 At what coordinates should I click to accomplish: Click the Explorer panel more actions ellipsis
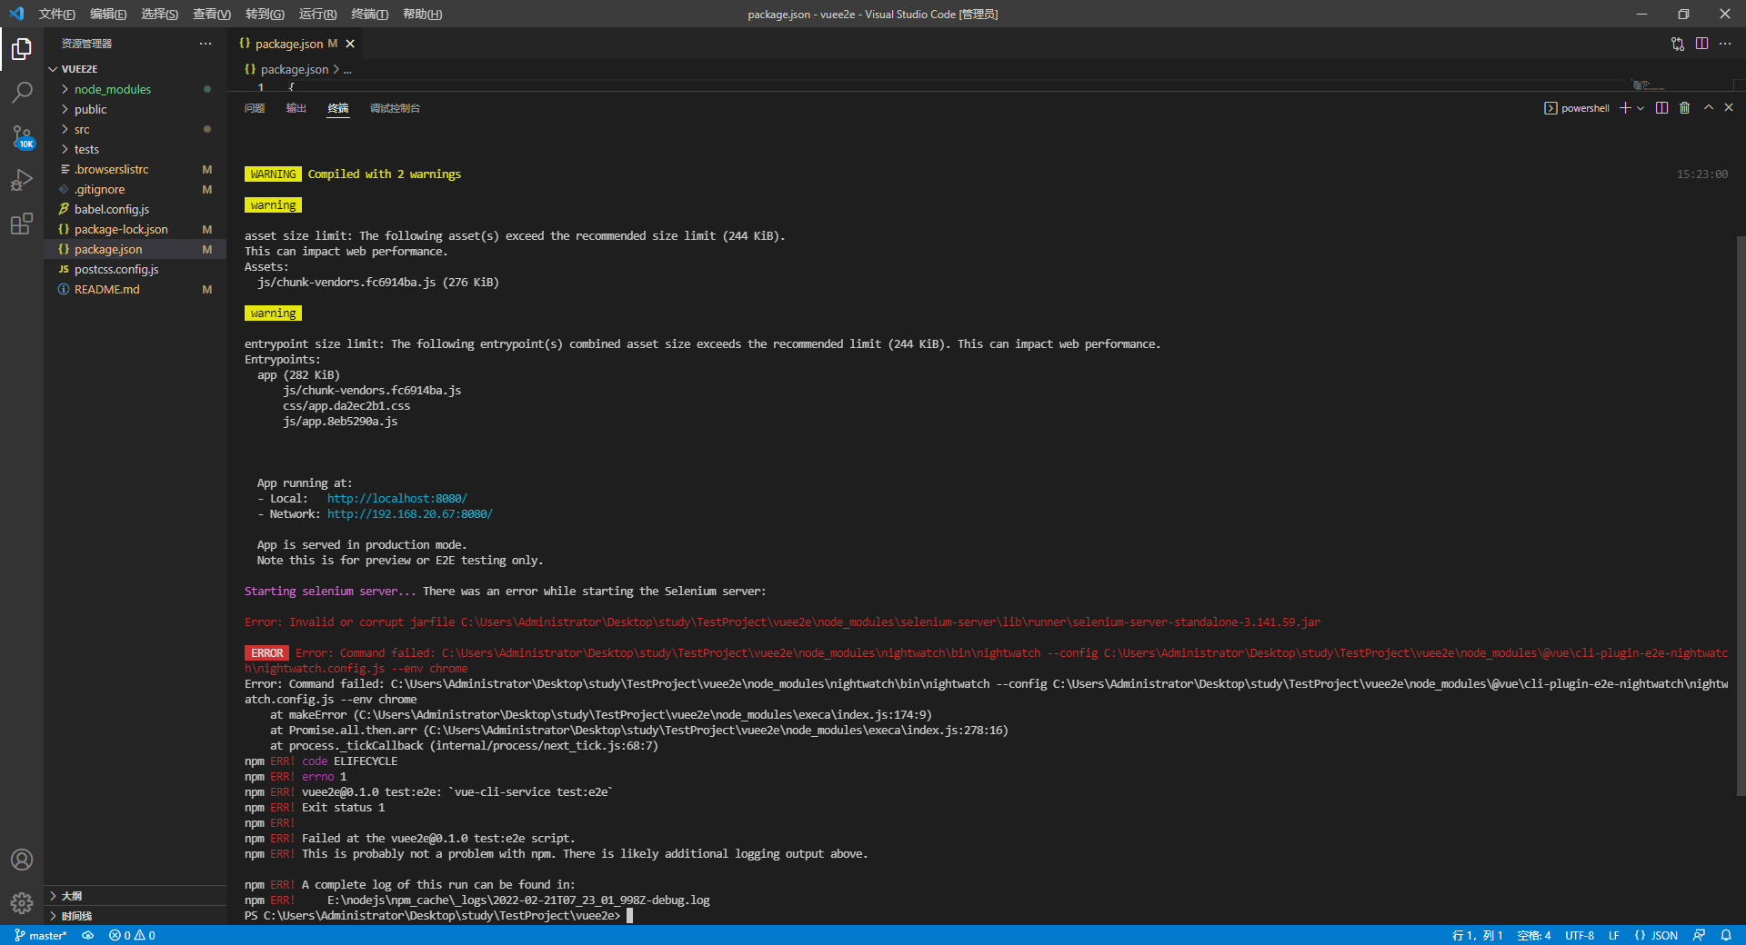coord(206,44)
